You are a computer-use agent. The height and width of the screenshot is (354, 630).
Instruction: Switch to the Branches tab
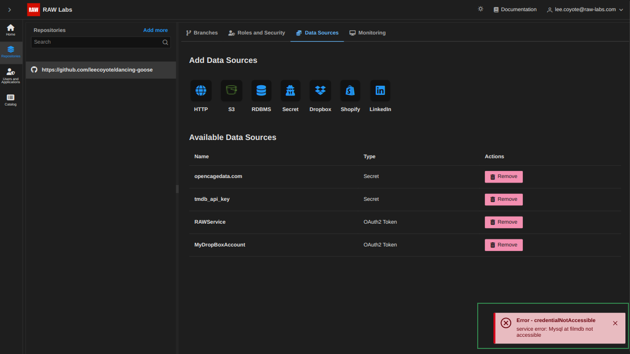click(202, 33)
